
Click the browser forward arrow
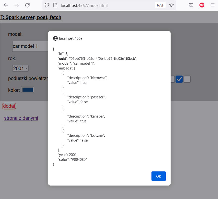point(17,5)
